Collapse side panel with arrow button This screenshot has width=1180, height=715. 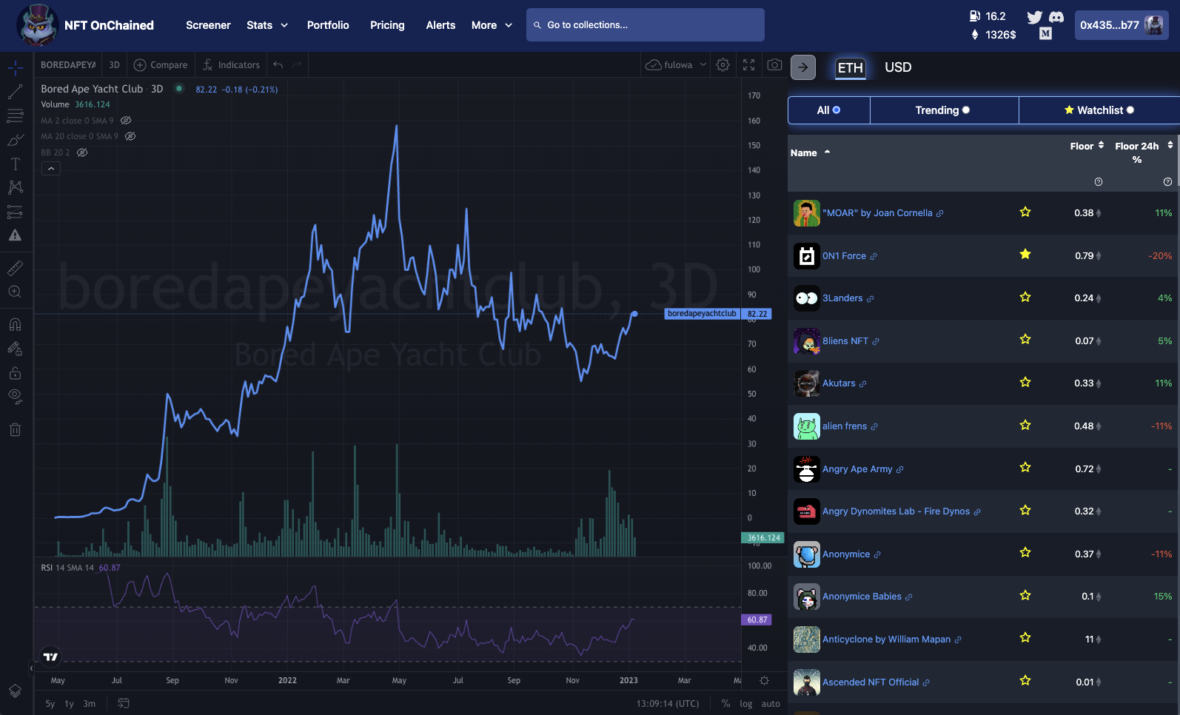pos(803,67)
